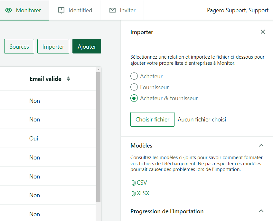Image resolution: width=273 pixels, height=221 pixels.
Task: Click the envelope icon beside Inviter
Action: [112, 10]
